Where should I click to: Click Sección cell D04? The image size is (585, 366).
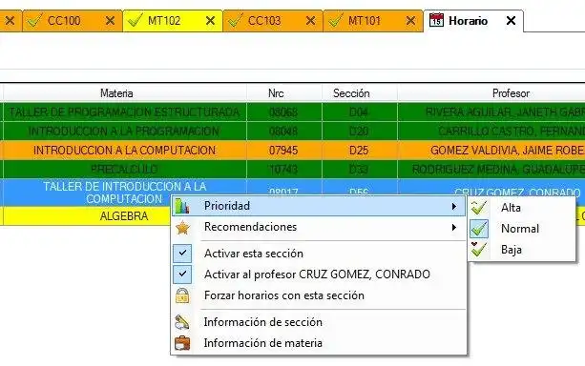pyautogui.click(x=359, y=112)
